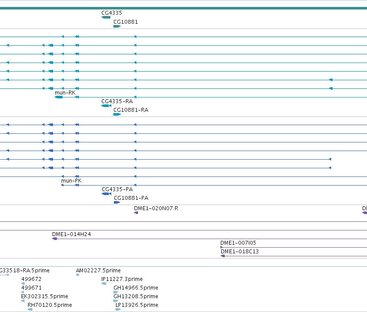The width and height of the screenshot is (367, 312).
Task: Click the thick teal chromosome bar at top
Action: (x=184, y=8)
